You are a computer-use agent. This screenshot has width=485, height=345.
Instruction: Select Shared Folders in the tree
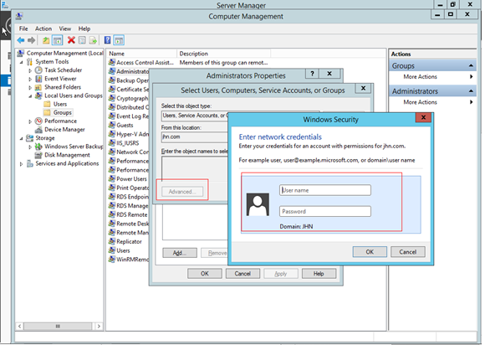[x=63, y=87]
